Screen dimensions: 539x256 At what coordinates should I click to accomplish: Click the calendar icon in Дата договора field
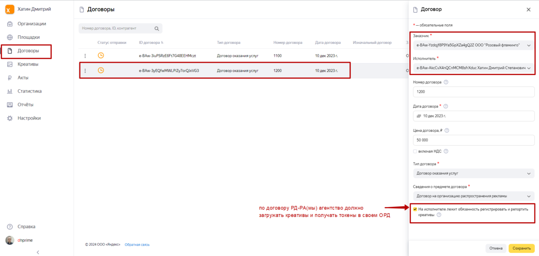[418, 116]
